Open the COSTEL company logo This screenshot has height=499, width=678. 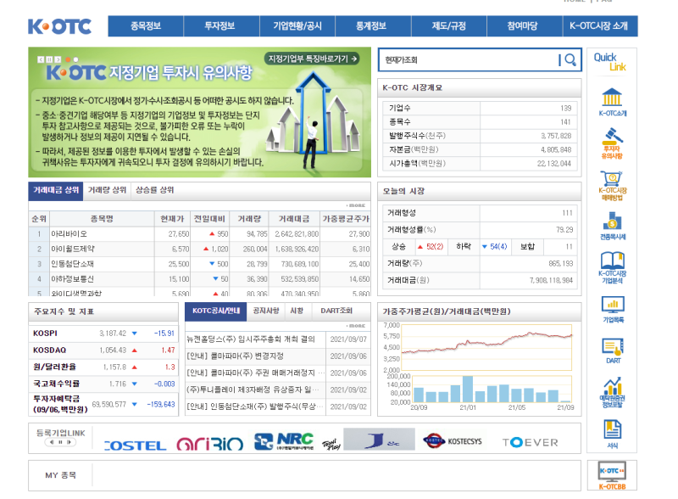click(x=136, y=446)
